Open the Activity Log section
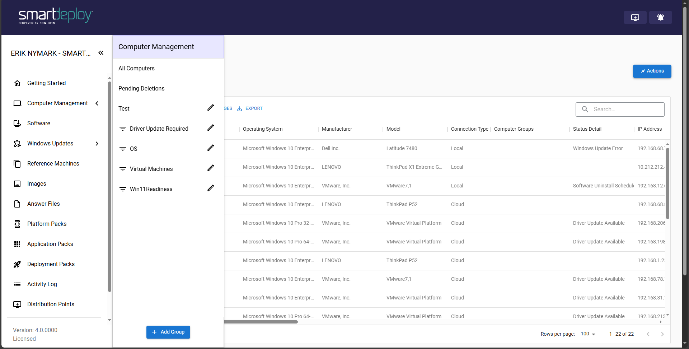Viewport: 689px width, 349px height. pyautogui.click(x=42, y=284)
